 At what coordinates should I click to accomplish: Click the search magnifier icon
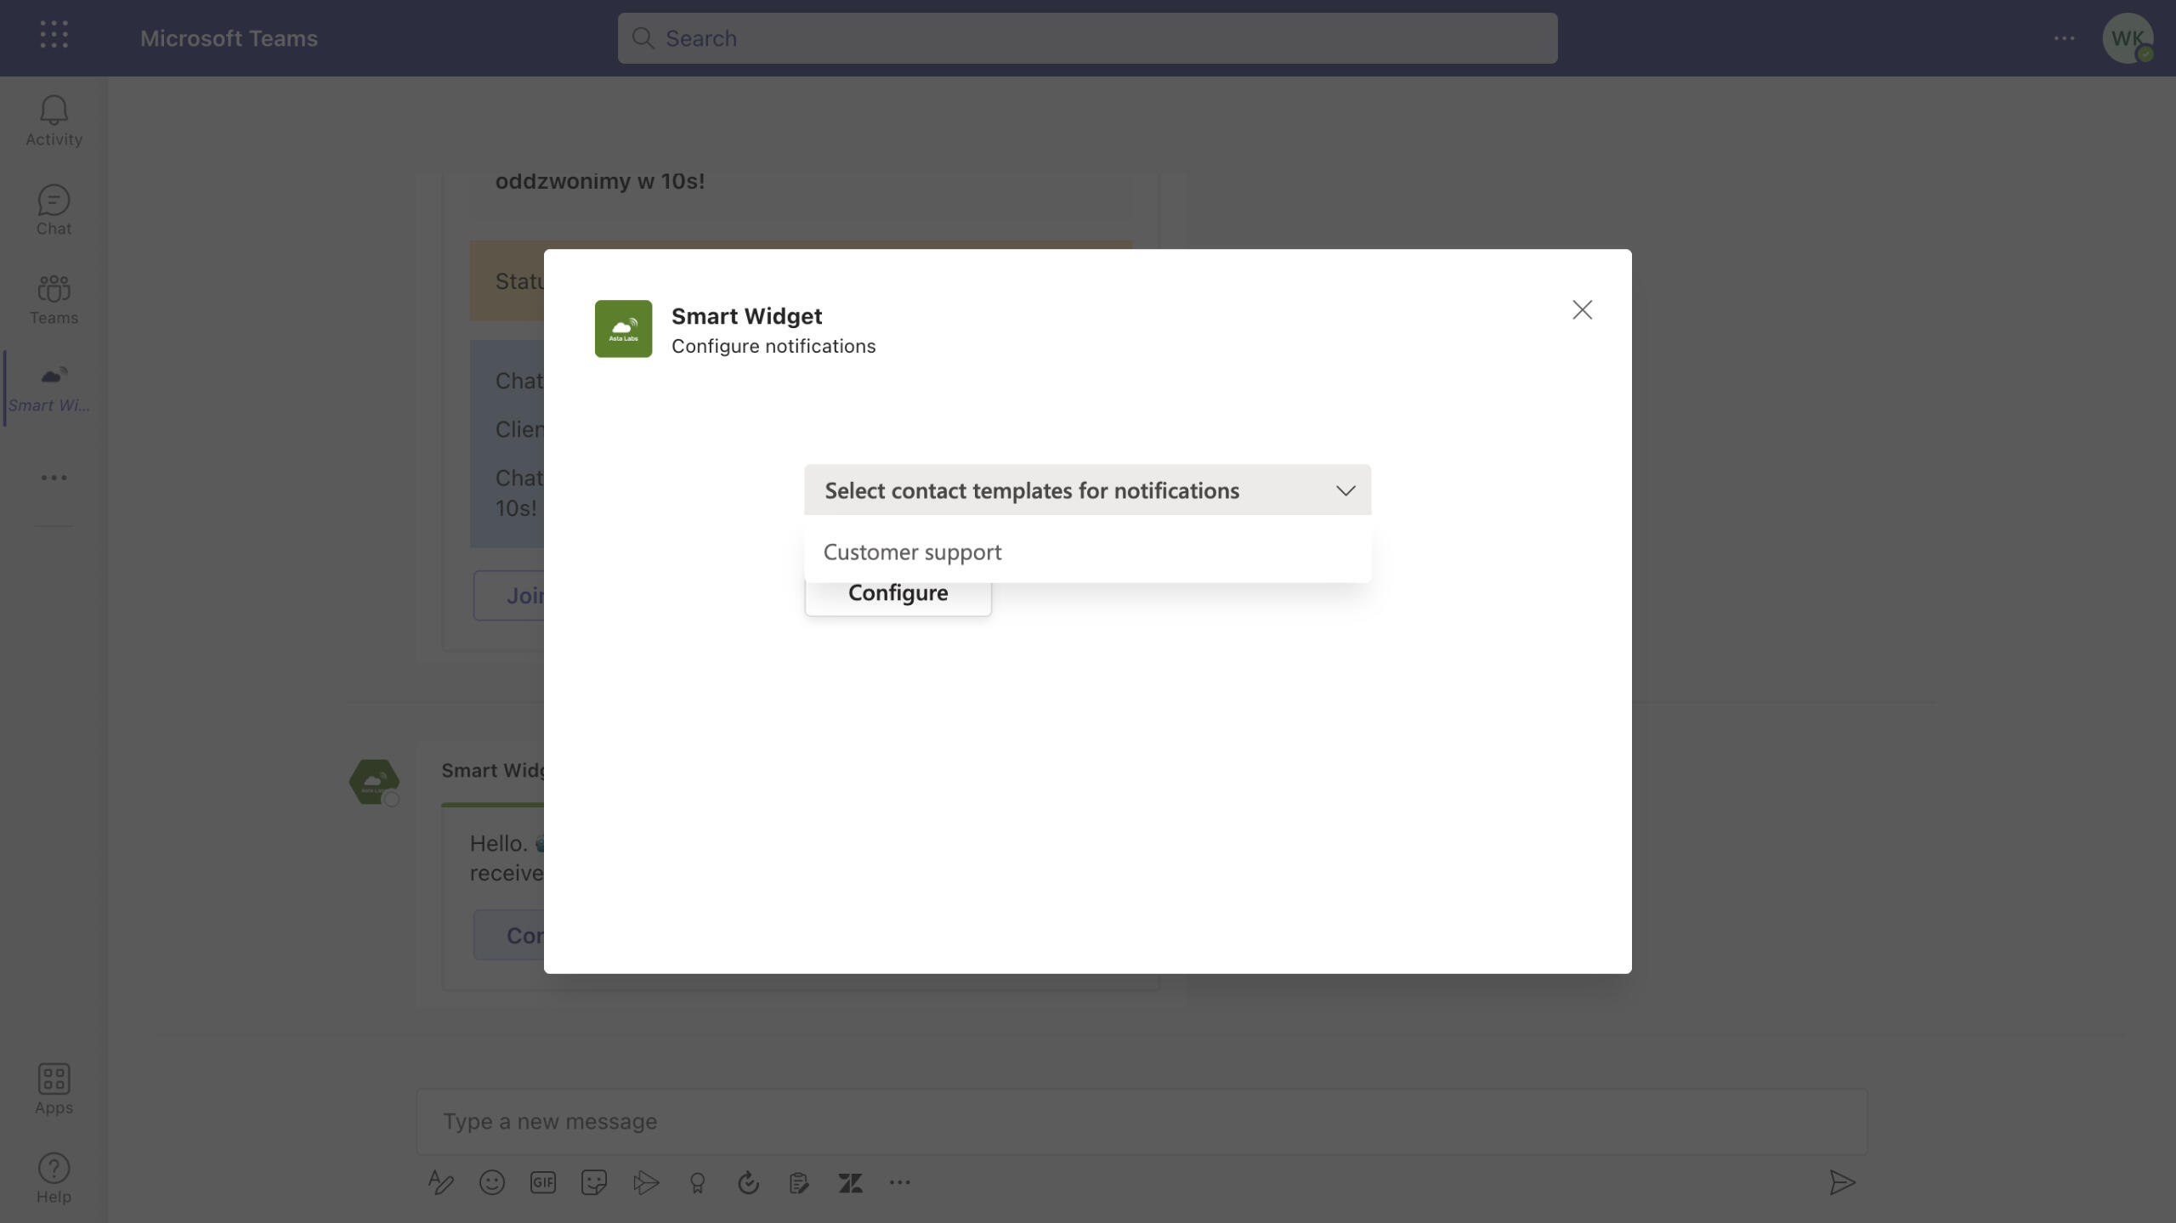[x=643, y=38]
